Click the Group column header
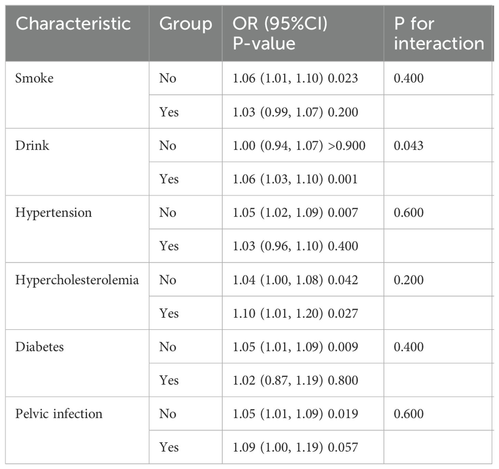This screenshot has width=499, height=469. [x=186, y=24]
